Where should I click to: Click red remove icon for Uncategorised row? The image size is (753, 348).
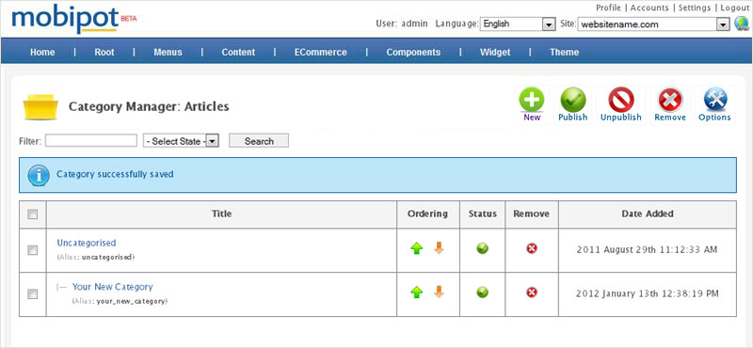click(x=532, y=248)
